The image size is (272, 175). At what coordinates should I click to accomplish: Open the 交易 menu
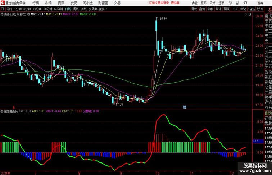(x=117, y=3)
